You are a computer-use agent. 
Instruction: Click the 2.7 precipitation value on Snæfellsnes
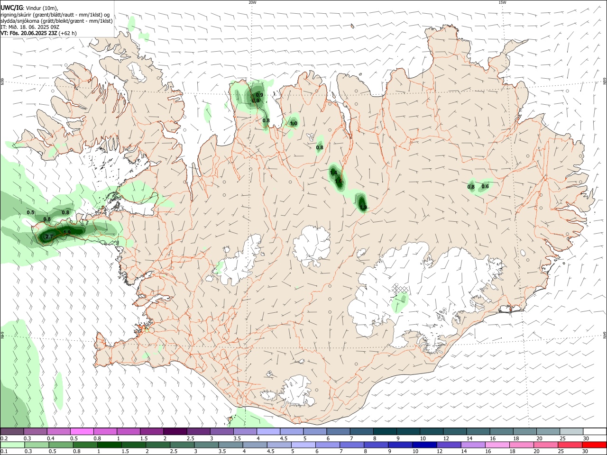click(x=49, y=237)
